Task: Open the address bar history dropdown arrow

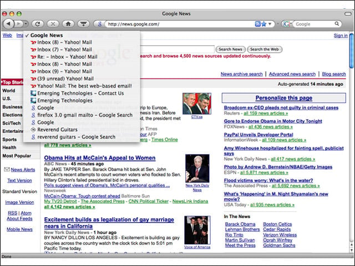Action: pyautogui.click(x=270, y=24)
